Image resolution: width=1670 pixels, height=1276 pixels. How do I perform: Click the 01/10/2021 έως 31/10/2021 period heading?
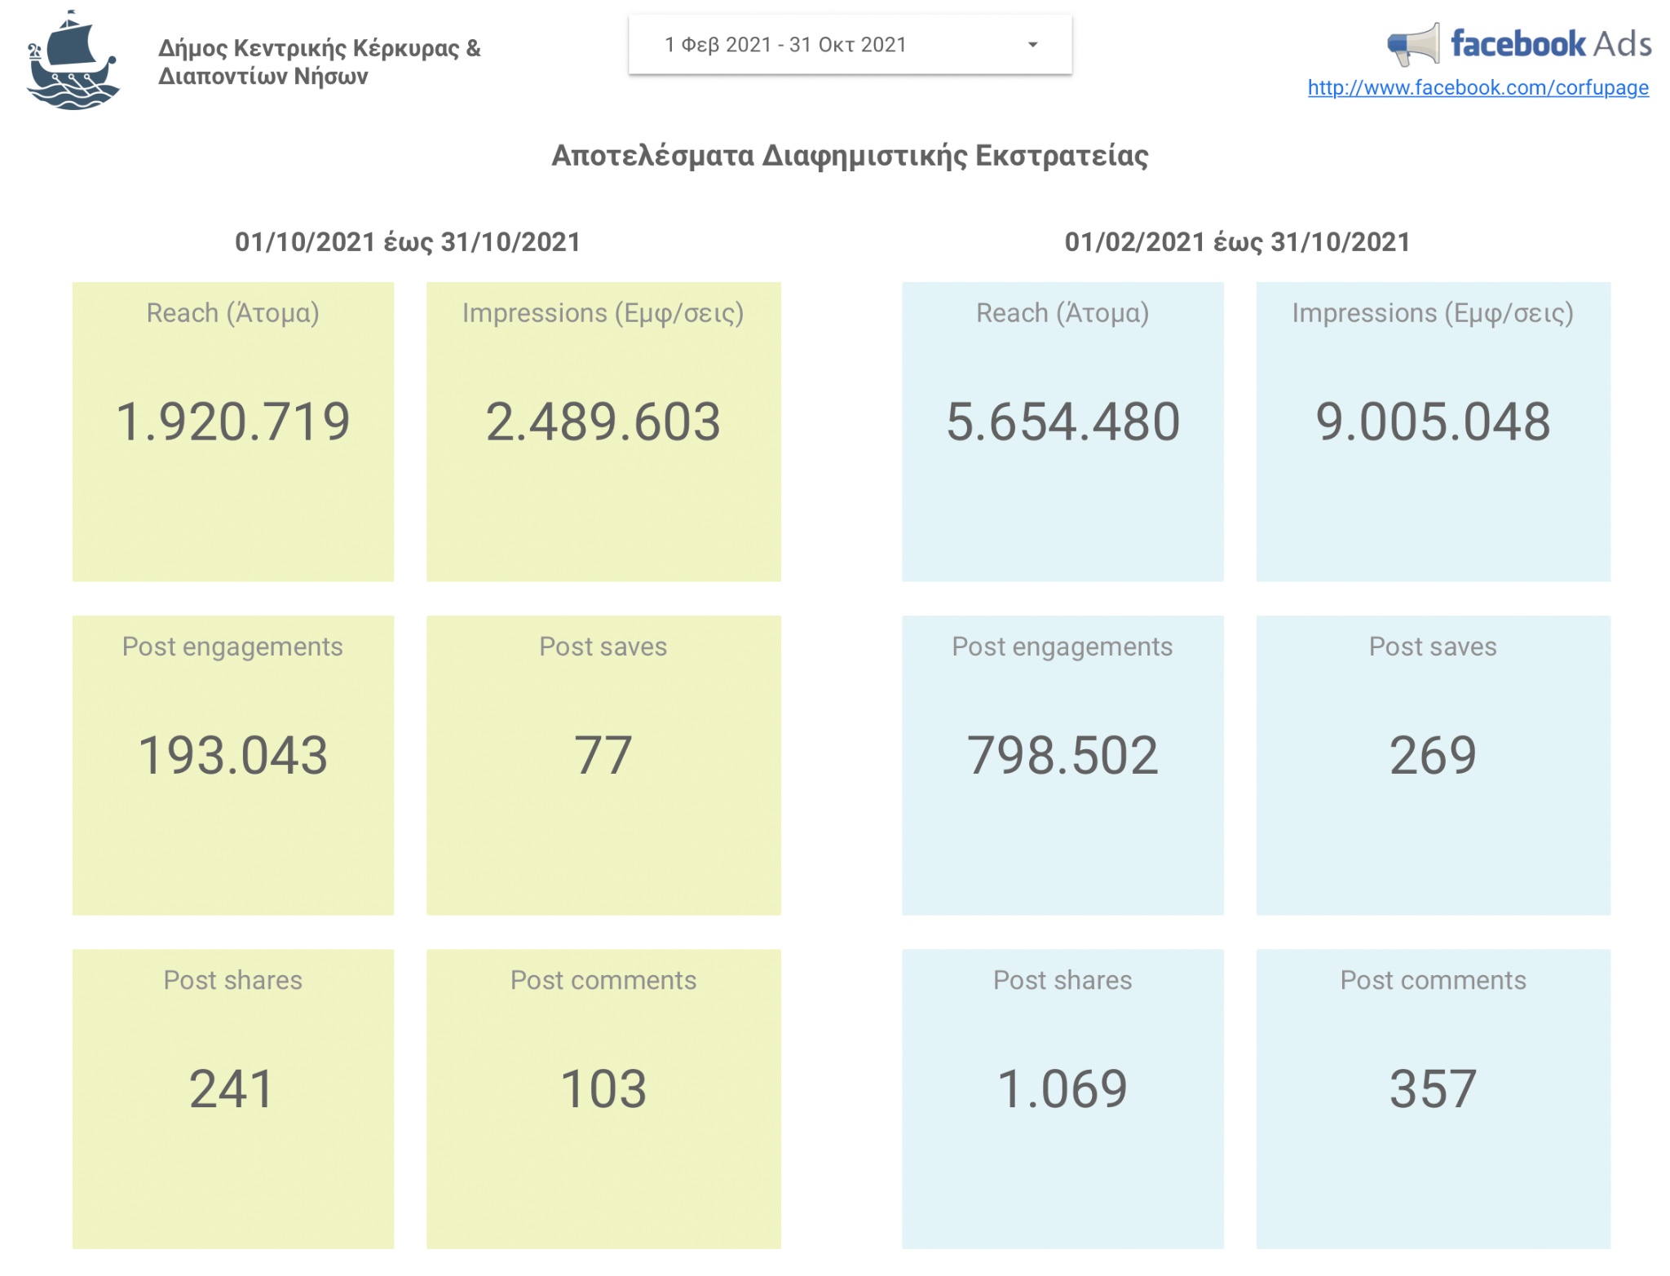(x=408, y=242)
